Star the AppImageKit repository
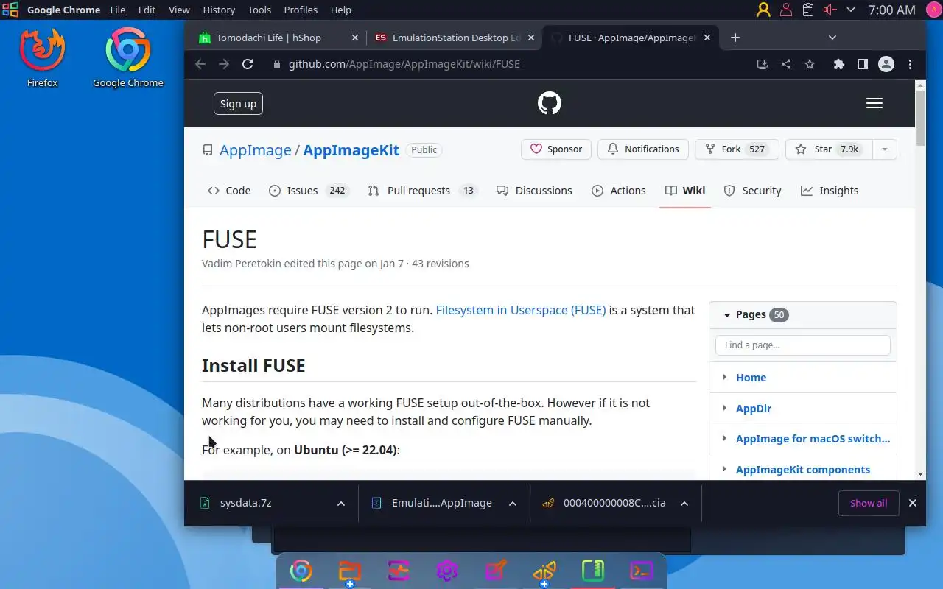This screenshot has width=943, height=589. 829,149
